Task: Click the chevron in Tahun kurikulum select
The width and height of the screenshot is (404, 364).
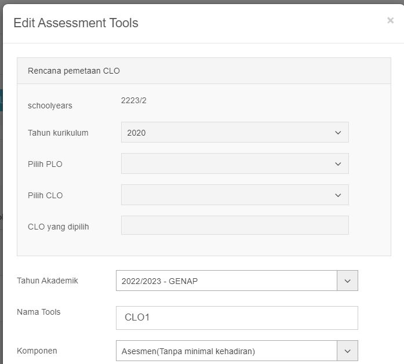Action: point(339,133)
